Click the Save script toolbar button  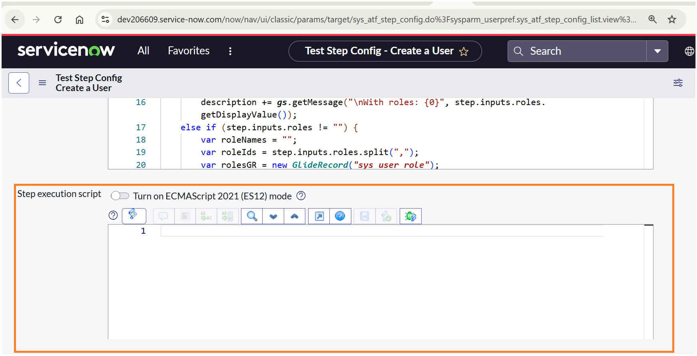364,216
